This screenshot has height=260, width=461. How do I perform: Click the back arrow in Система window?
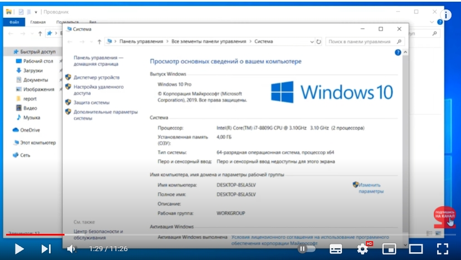click(x=70, y=42)
